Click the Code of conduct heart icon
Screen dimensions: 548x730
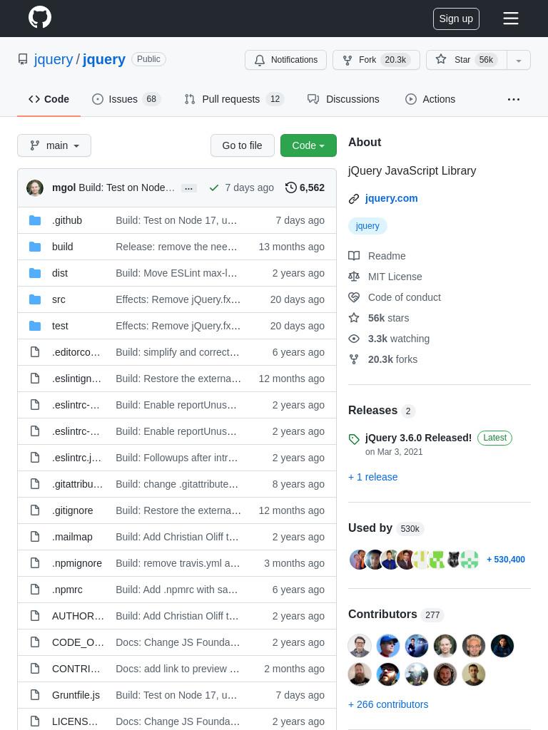click(354, 297)
